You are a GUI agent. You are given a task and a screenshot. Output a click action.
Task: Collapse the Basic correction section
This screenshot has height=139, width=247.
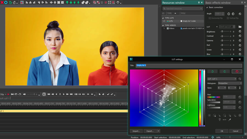(x=207, y=7)
